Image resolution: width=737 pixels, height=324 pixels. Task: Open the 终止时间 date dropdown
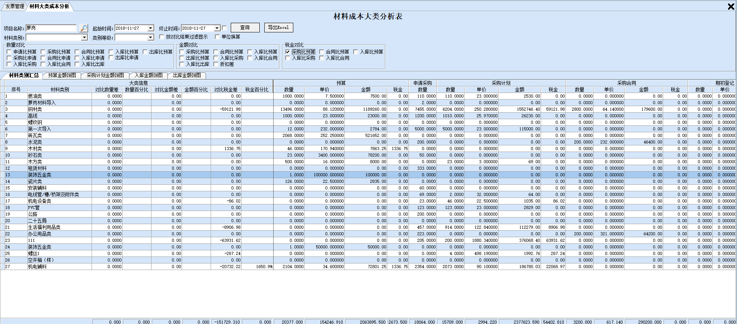point(217,28)
